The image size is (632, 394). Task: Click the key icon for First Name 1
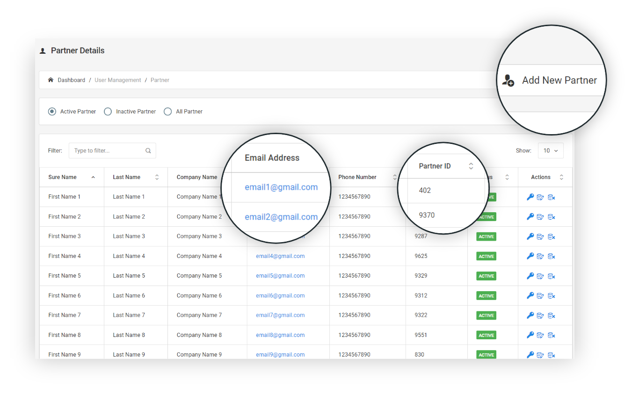[x=530, y=197]
